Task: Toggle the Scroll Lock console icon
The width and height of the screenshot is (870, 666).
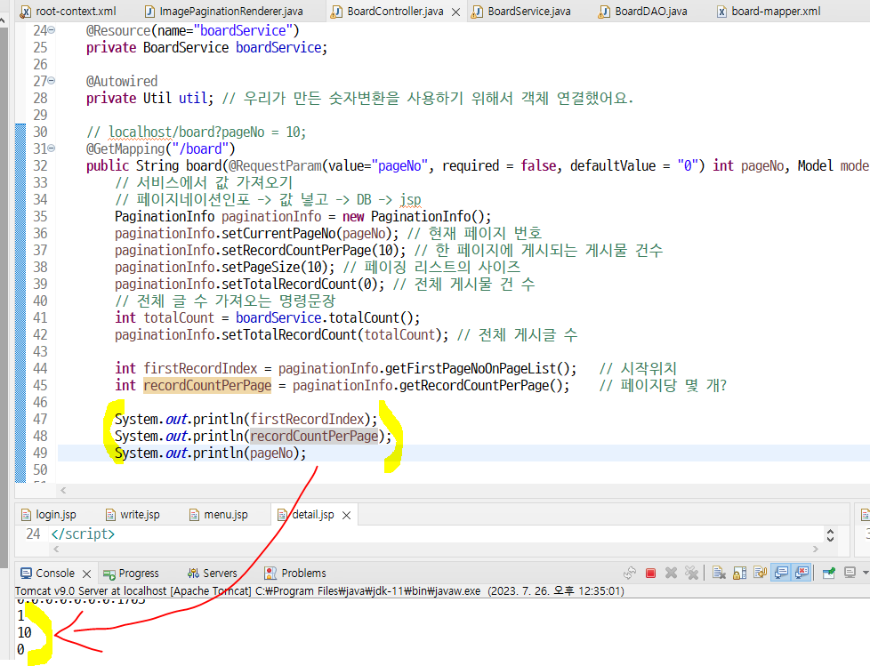Action: [739, 573]
